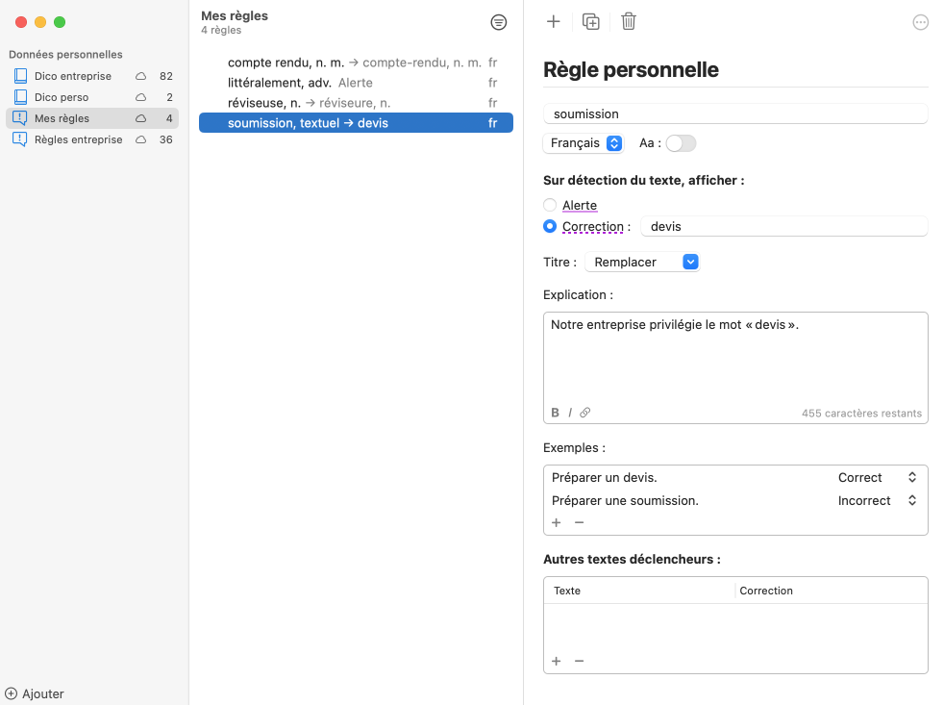Select Règles entreprise in the sidebar

(x=78, y=139)
